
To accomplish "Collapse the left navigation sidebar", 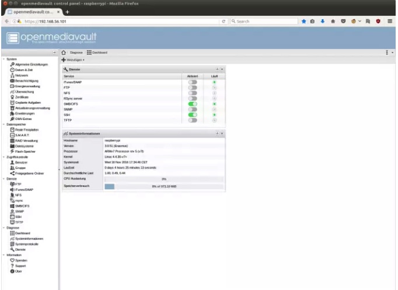I will point(55,52).
